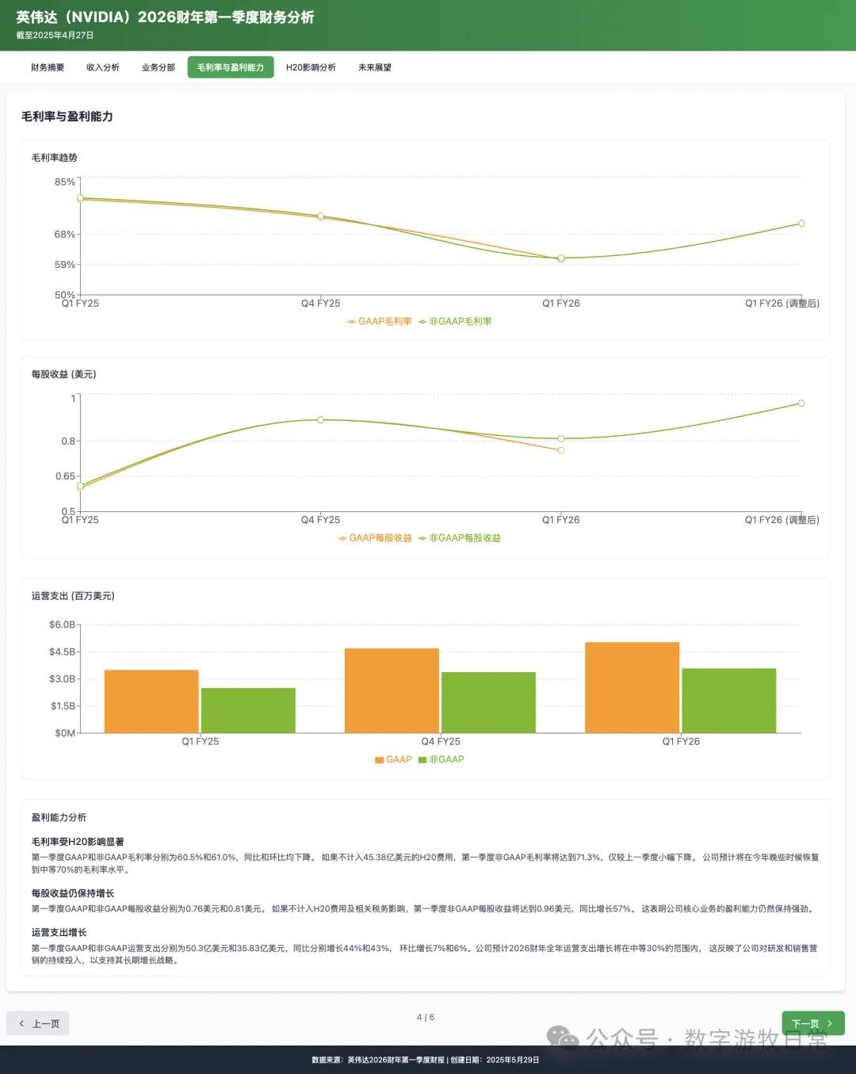Click the 下一页 next page button

pyautogui.click(x=812, y=1023)
